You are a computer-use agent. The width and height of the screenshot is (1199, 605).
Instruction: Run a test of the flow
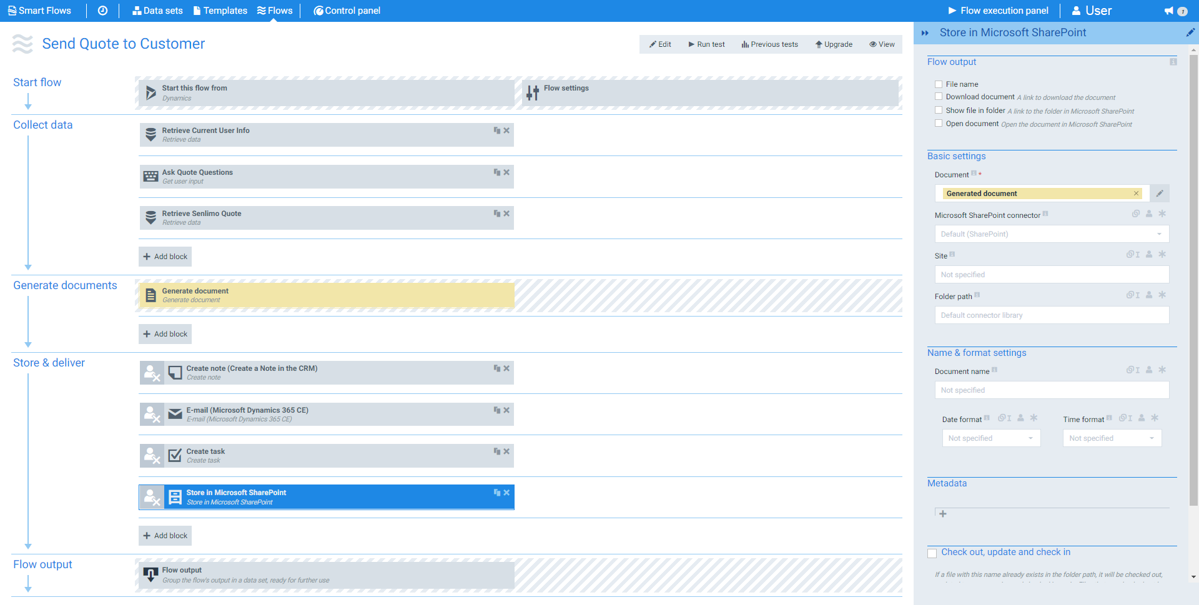point(706,44)
